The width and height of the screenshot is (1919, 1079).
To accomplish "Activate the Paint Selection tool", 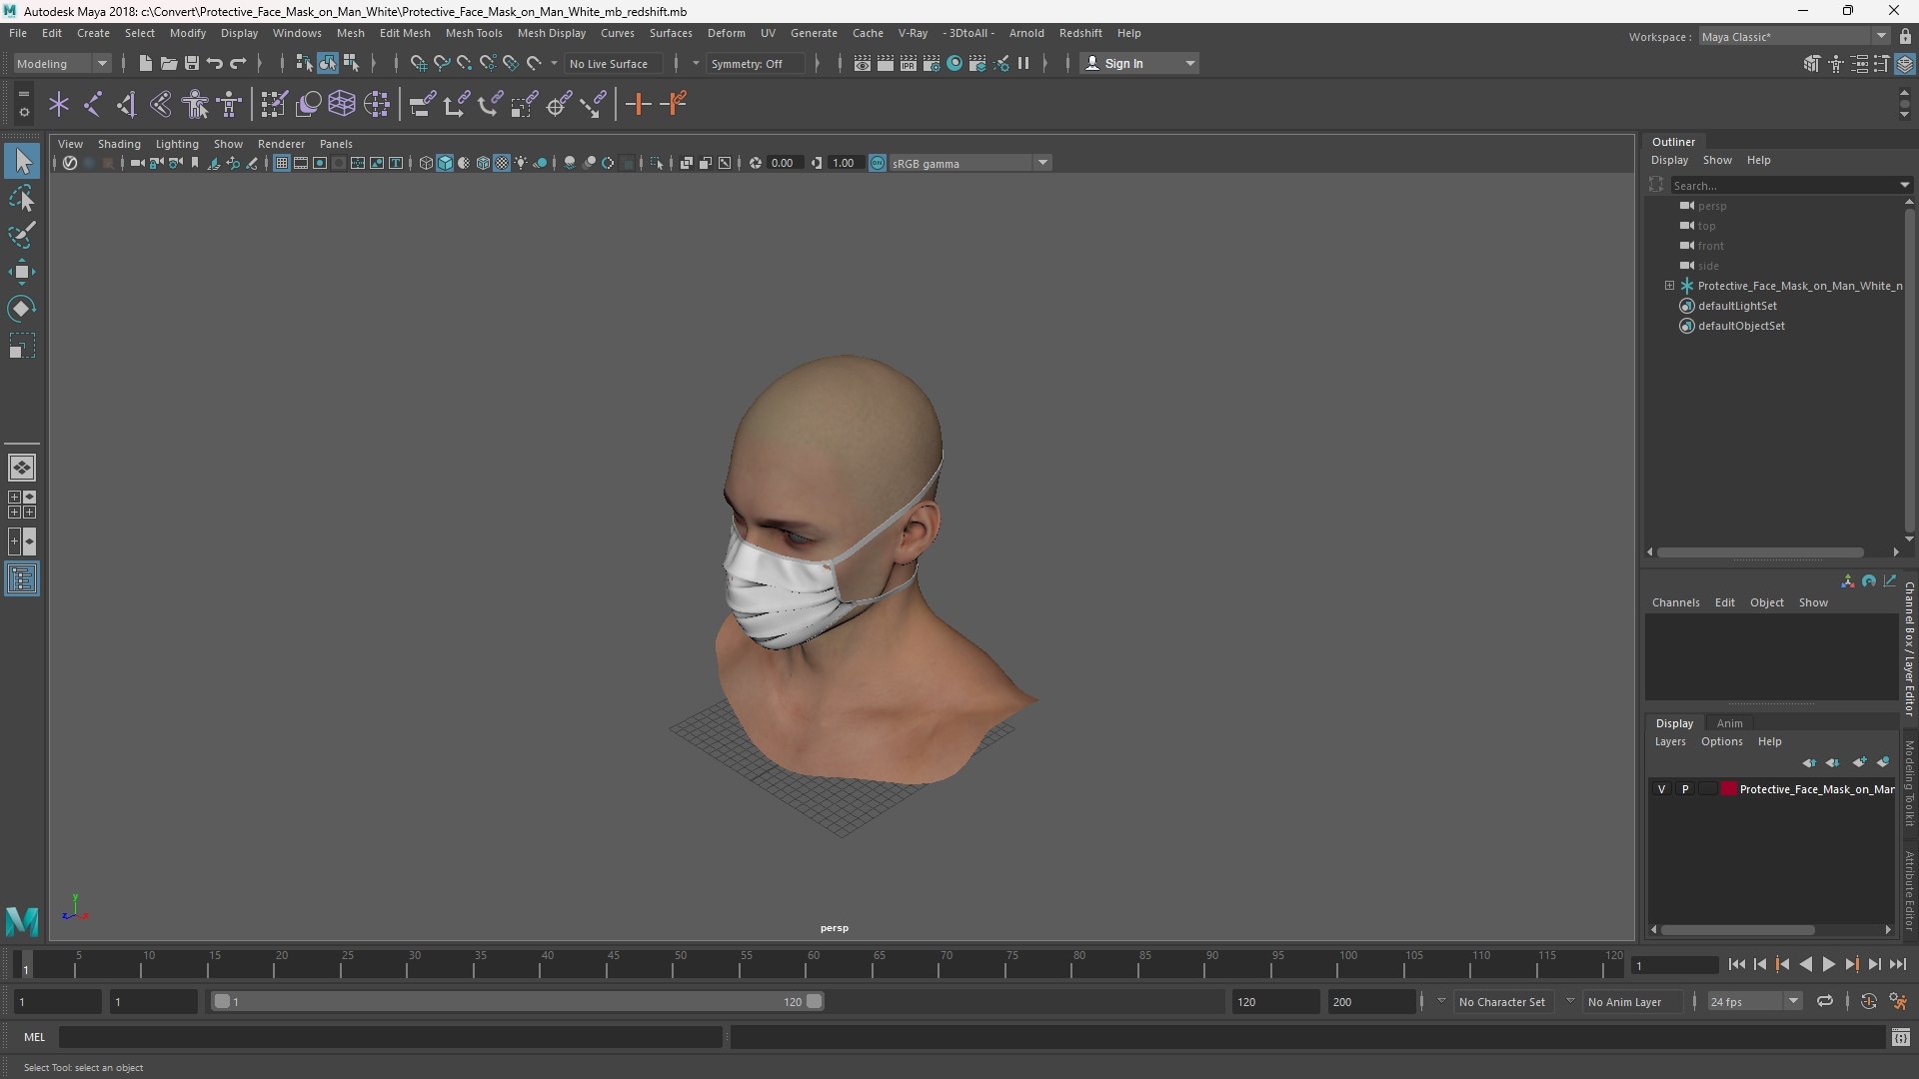I will [x=22, y=235].
